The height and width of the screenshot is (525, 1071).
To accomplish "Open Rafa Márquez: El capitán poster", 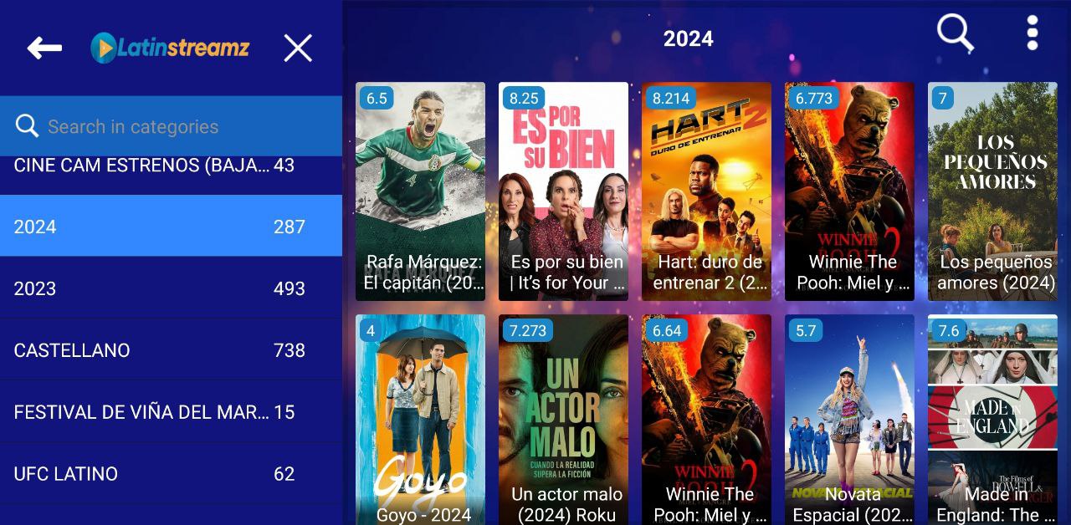I will click(420, 191).
